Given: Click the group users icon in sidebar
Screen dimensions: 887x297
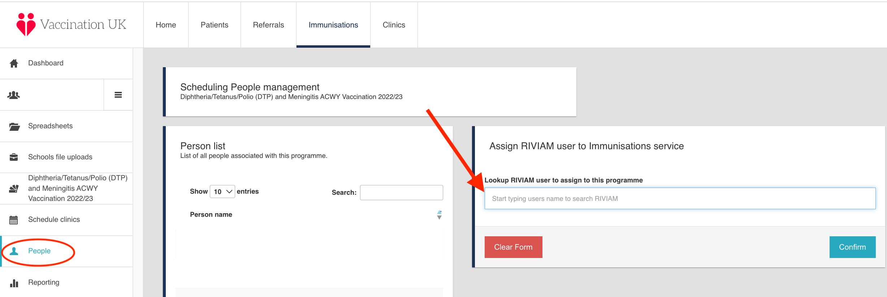Looking at the screenshot, I should [14, 95].
